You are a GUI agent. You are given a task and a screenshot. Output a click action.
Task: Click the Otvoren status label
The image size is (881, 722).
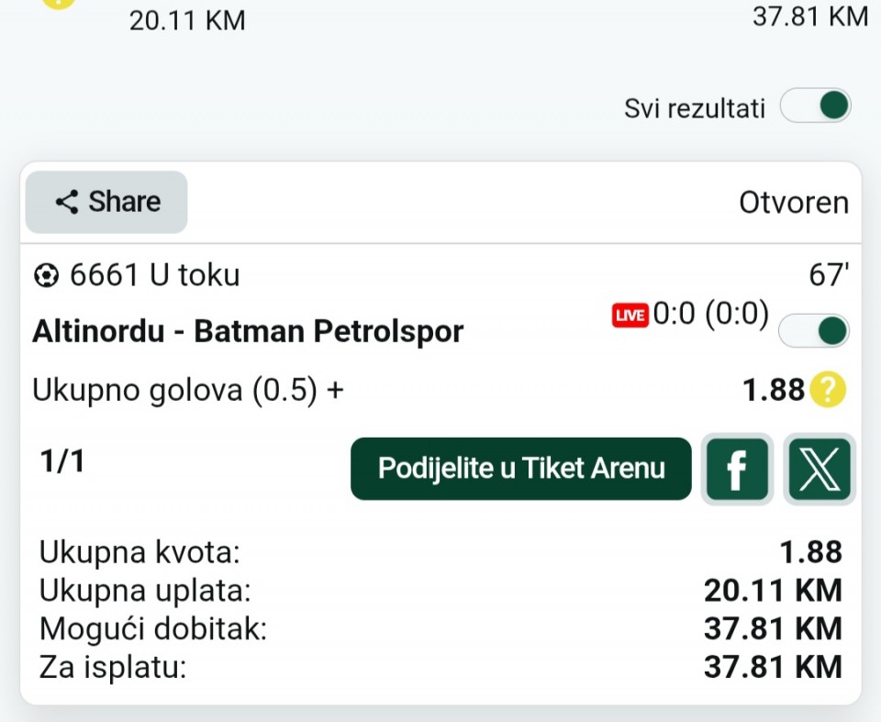pos(793,203)
